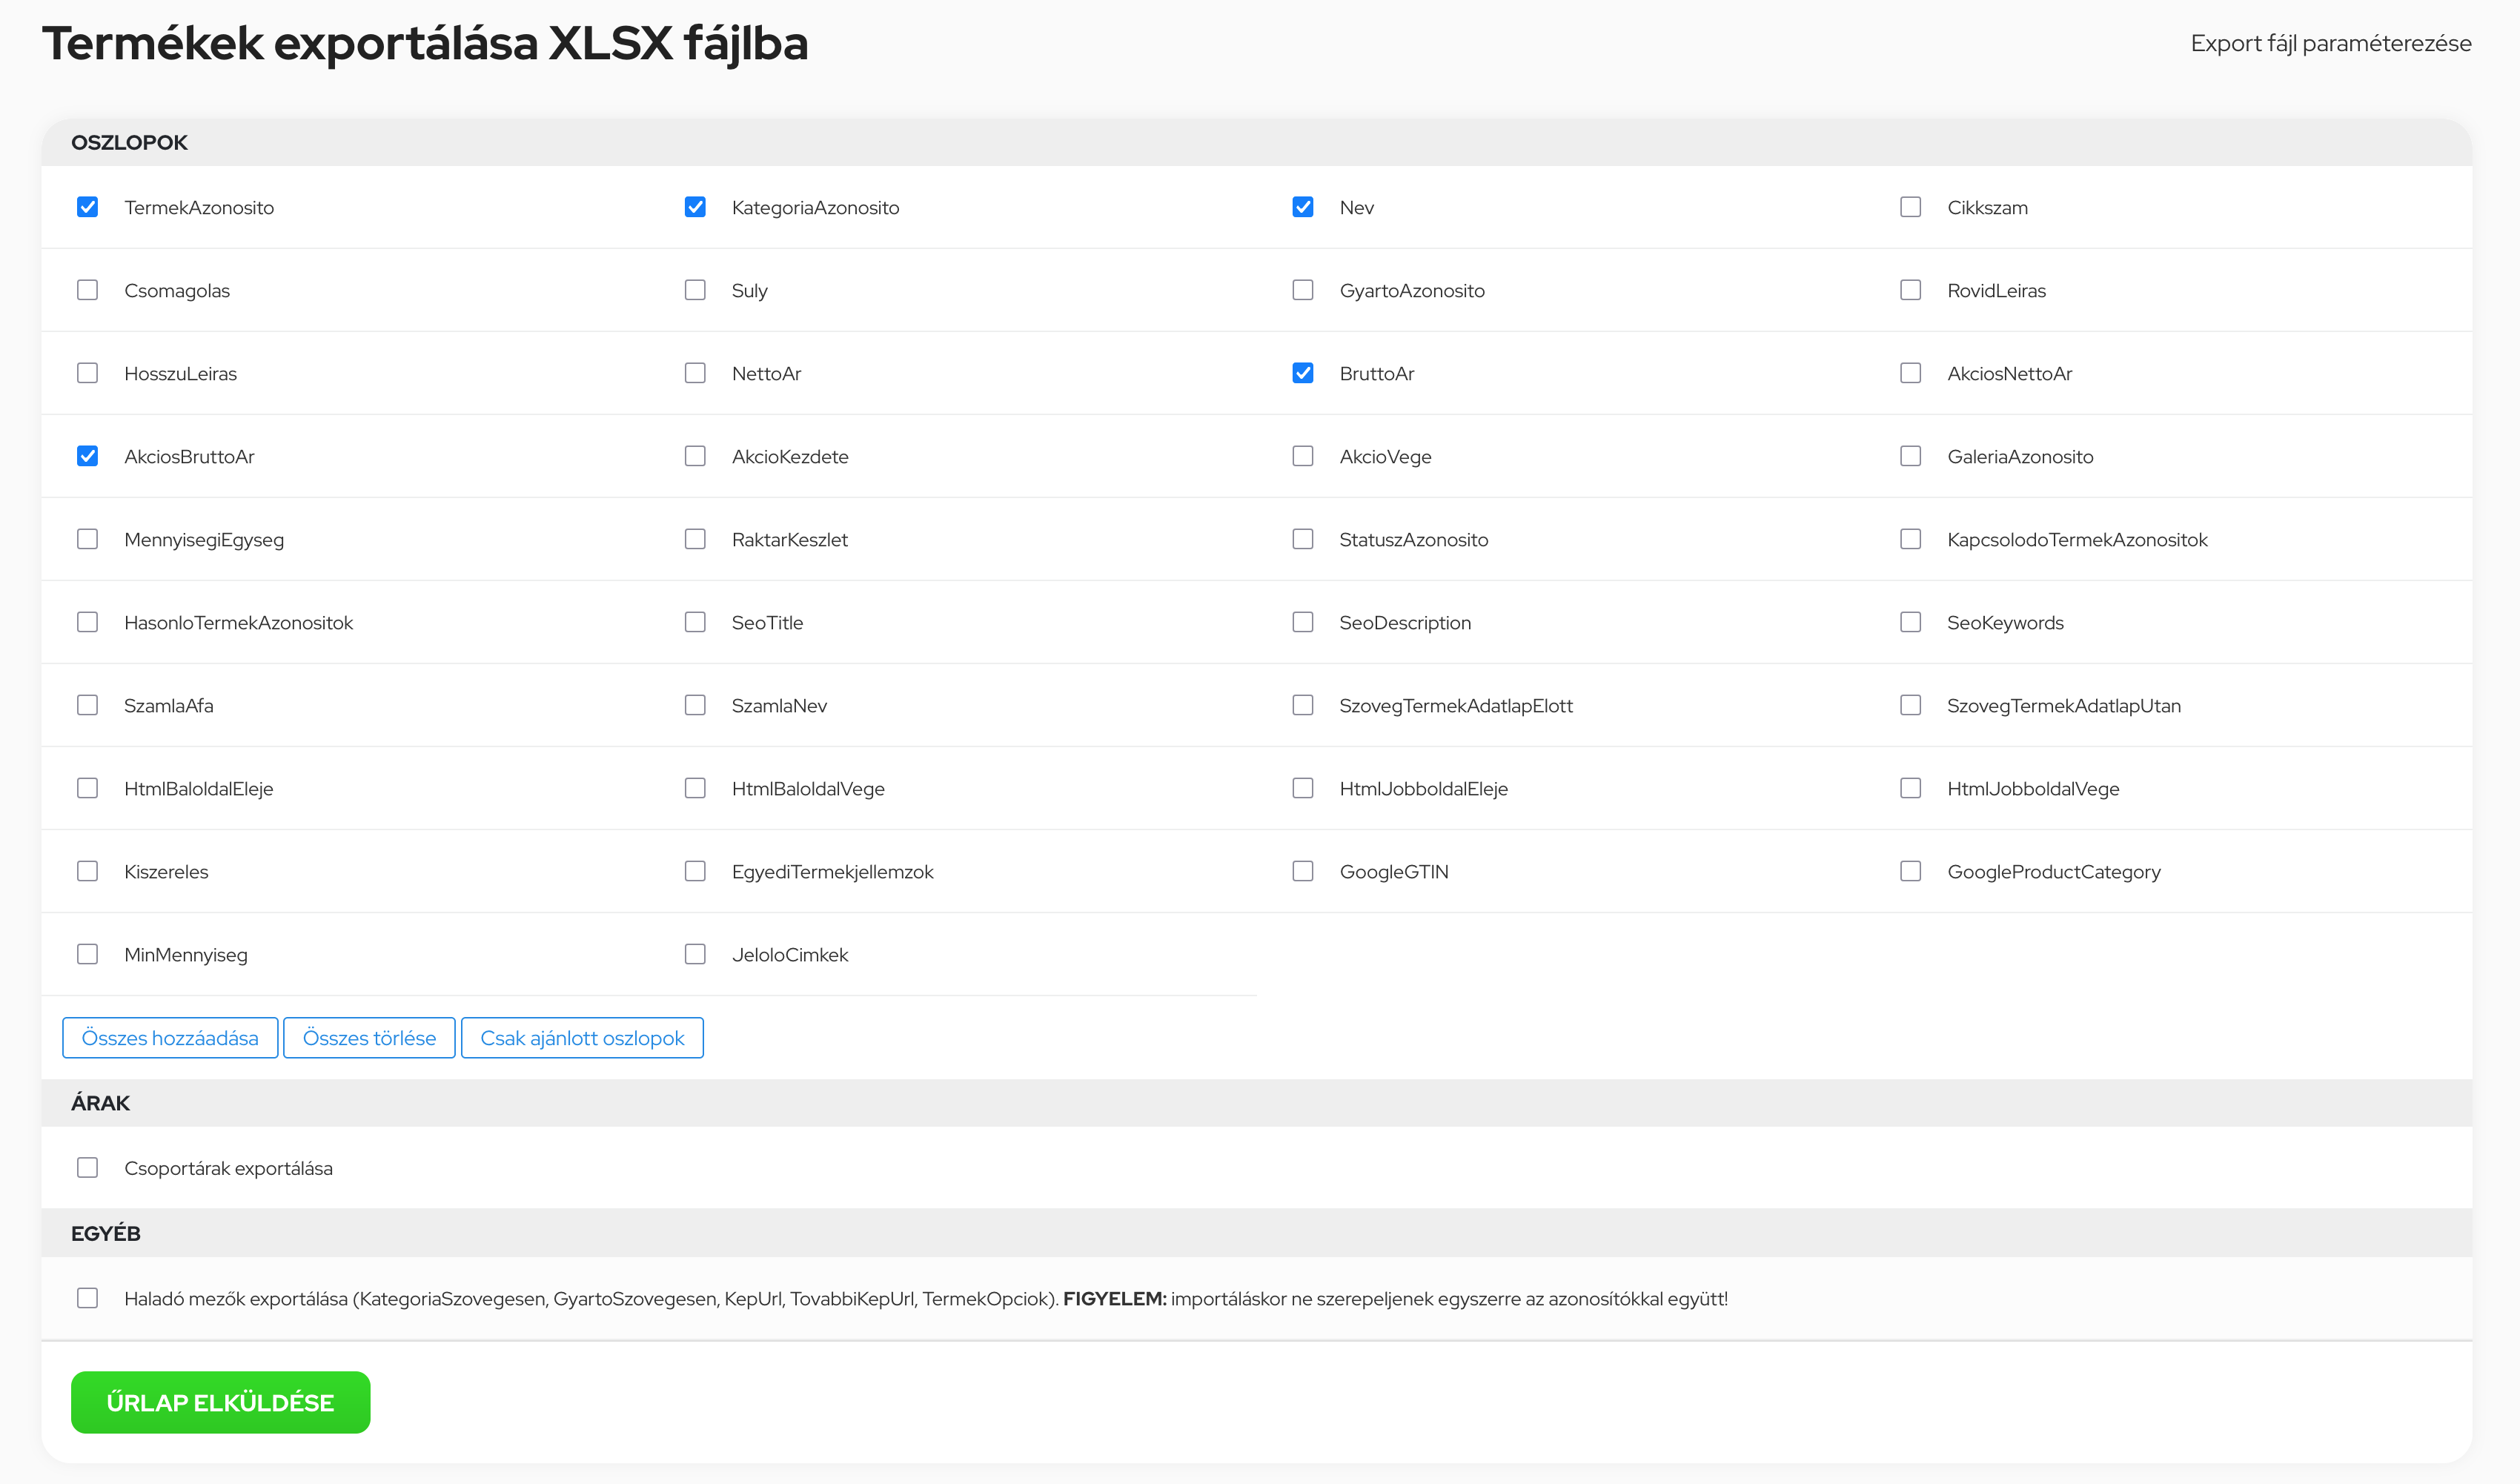Tick the NettoAr checkbox

click(695, 373)
